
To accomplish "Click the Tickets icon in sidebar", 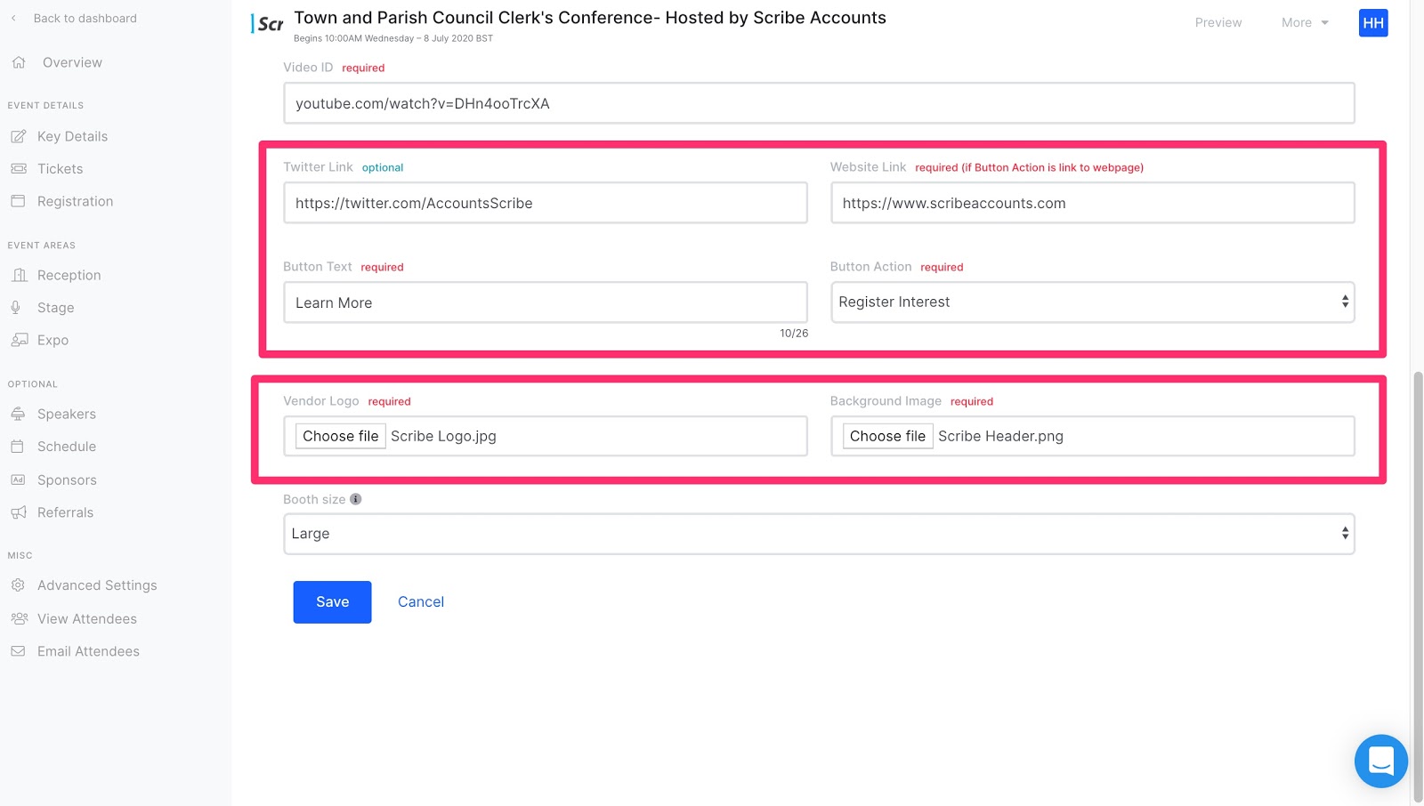I will coord(19,168).
